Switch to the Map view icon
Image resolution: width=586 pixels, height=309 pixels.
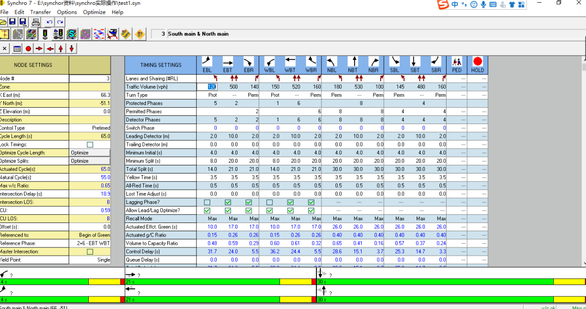[4, 34]
